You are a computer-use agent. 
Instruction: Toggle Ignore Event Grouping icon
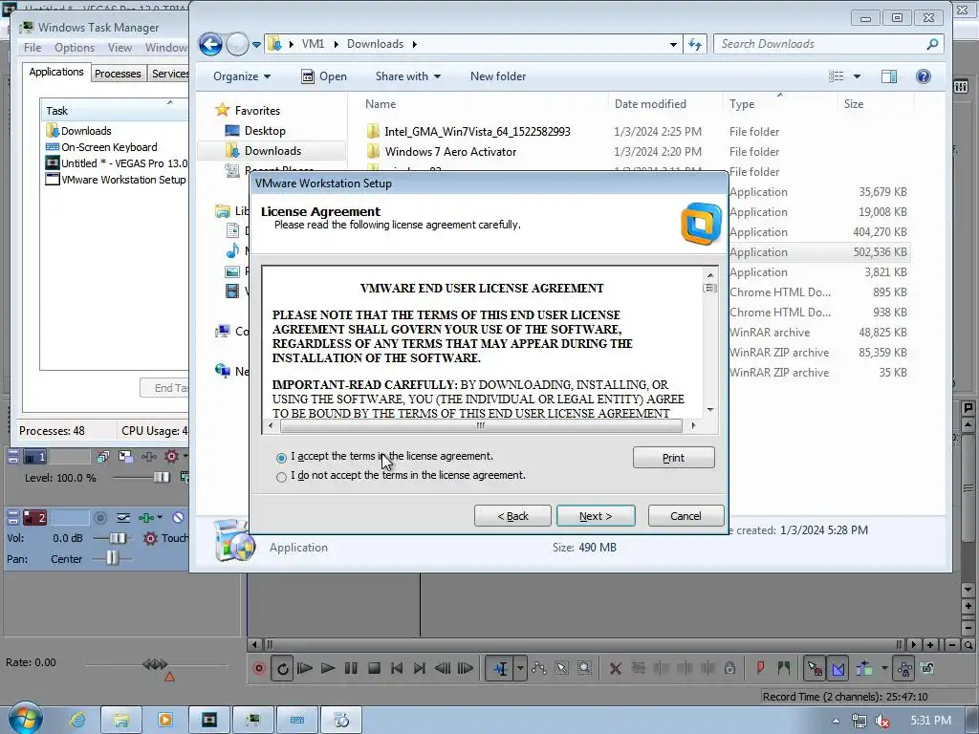point(927,668)
